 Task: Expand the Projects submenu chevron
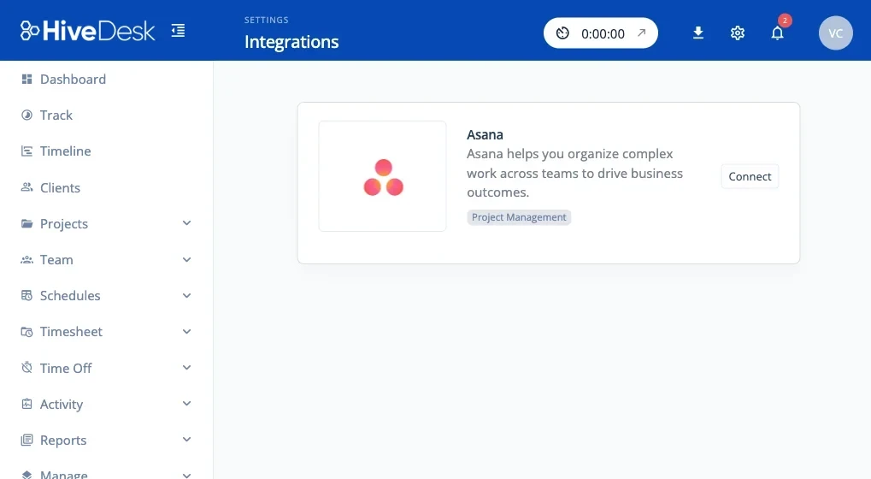click(x=186, y=223)
